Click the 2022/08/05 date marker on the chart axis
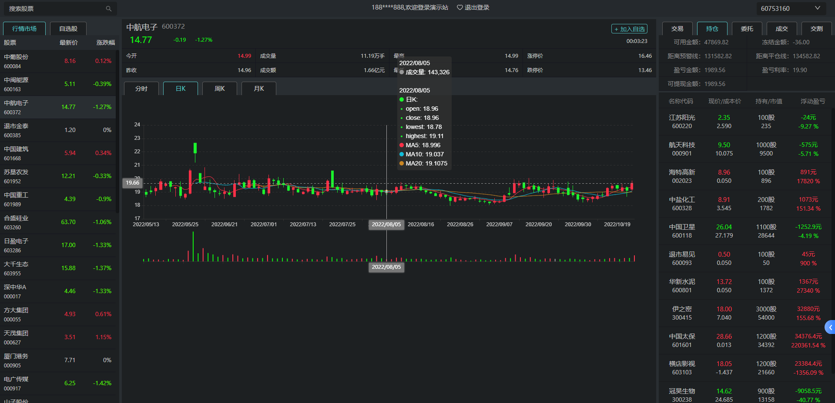The height and width of the screenshot is (403, 835). coord(386,225)
